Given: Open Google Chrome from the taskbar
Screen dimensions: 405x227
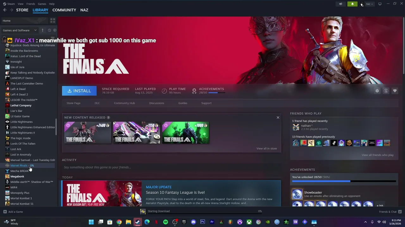Looking at the screenshot, I should (119, 222).
